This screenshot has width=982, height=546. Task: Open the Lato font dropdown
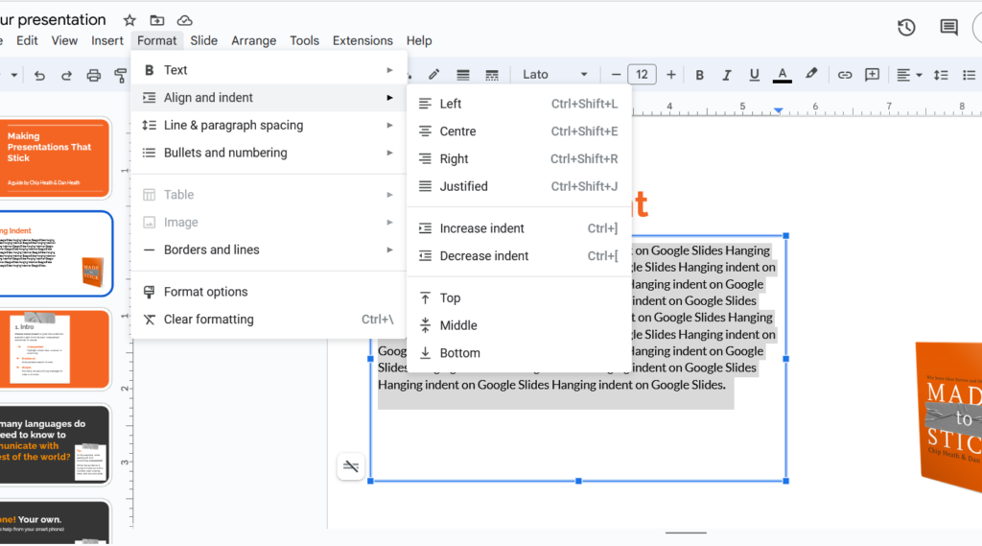[555, 75]
